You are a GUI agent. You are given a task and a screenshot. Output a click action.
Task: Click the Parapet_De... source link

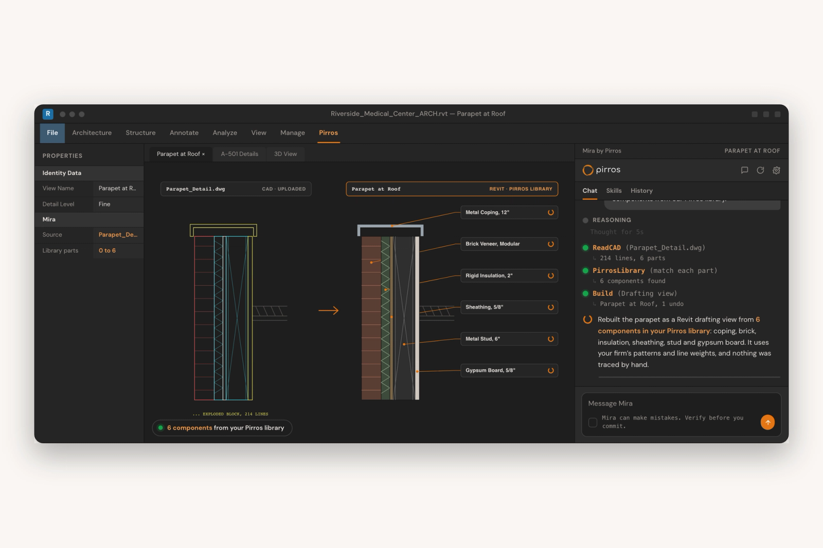click(118, 234)
